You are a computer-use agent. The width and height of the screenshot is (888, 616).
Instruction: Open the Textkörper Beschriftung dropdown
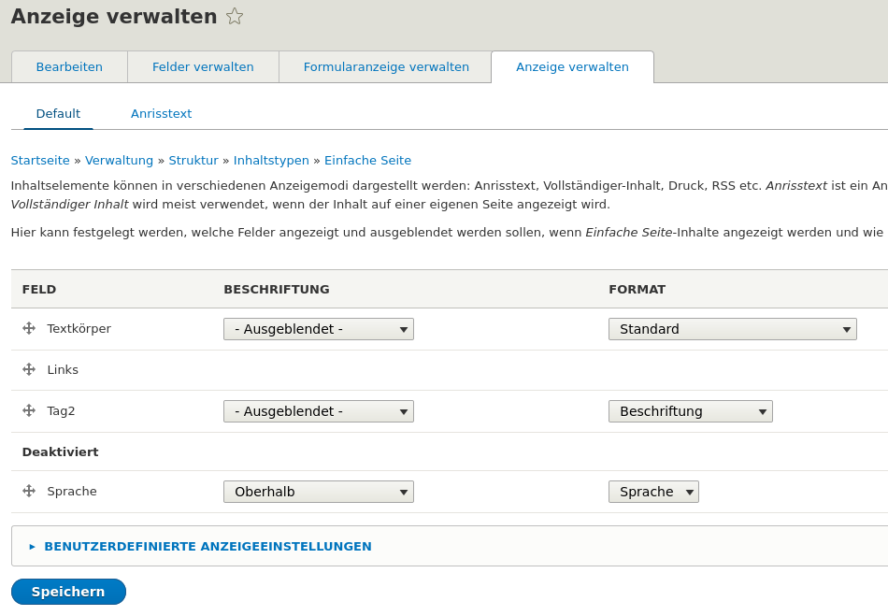tap(318, 329)
